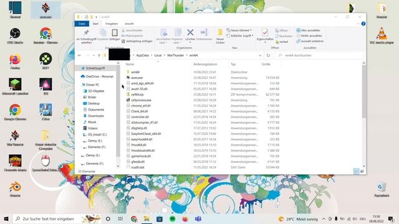The height and width of the screenshot is (224, 399).
Task: Sort by the Größe column header
Action: tap(266, 64)
